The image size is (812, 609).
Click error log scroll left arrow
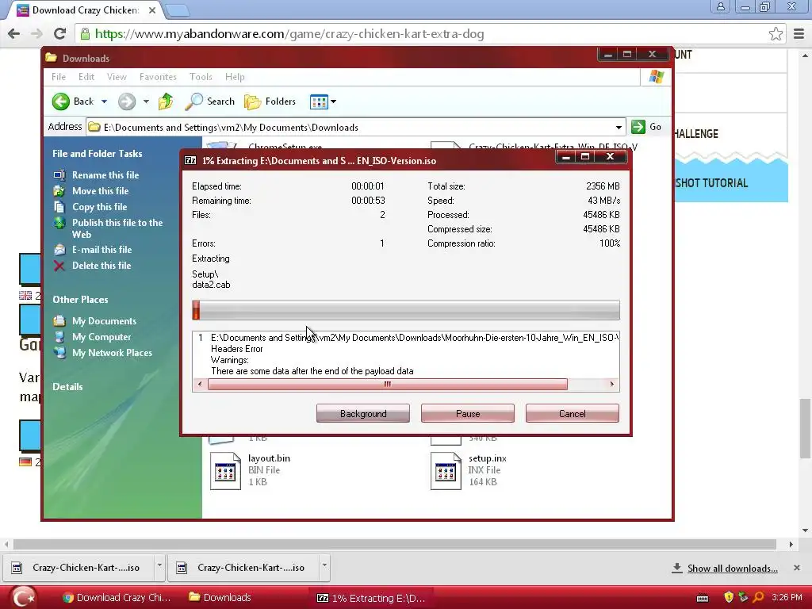pyautogui.click(x=200, y=384)
